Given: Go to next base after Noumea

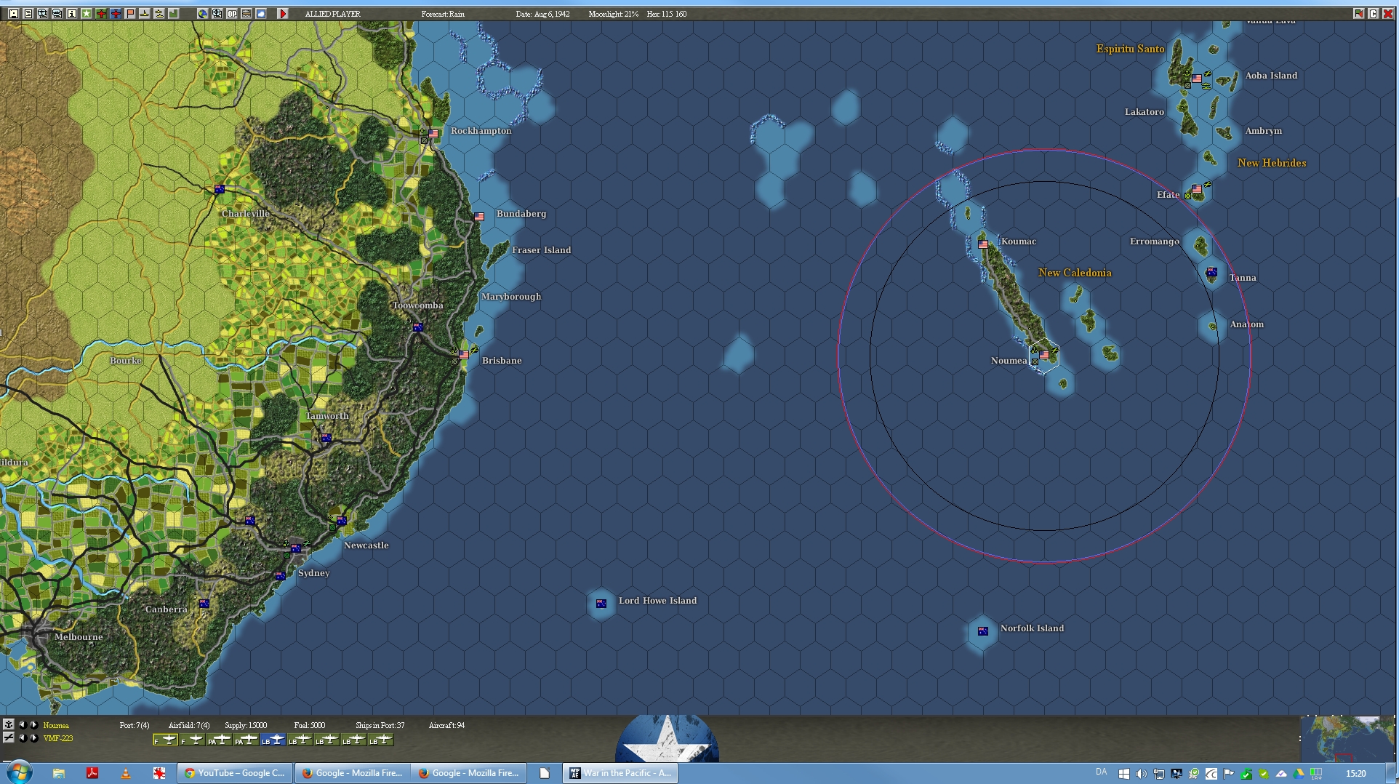Looking at the screenshot, I should [33, 724].
